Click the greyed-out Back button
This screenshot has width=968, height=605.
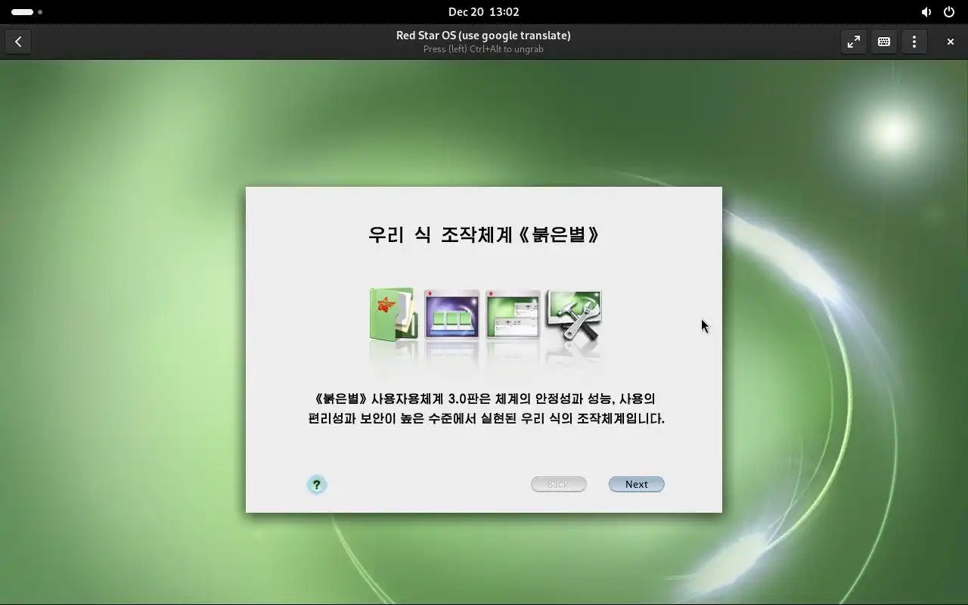point(558,484)
